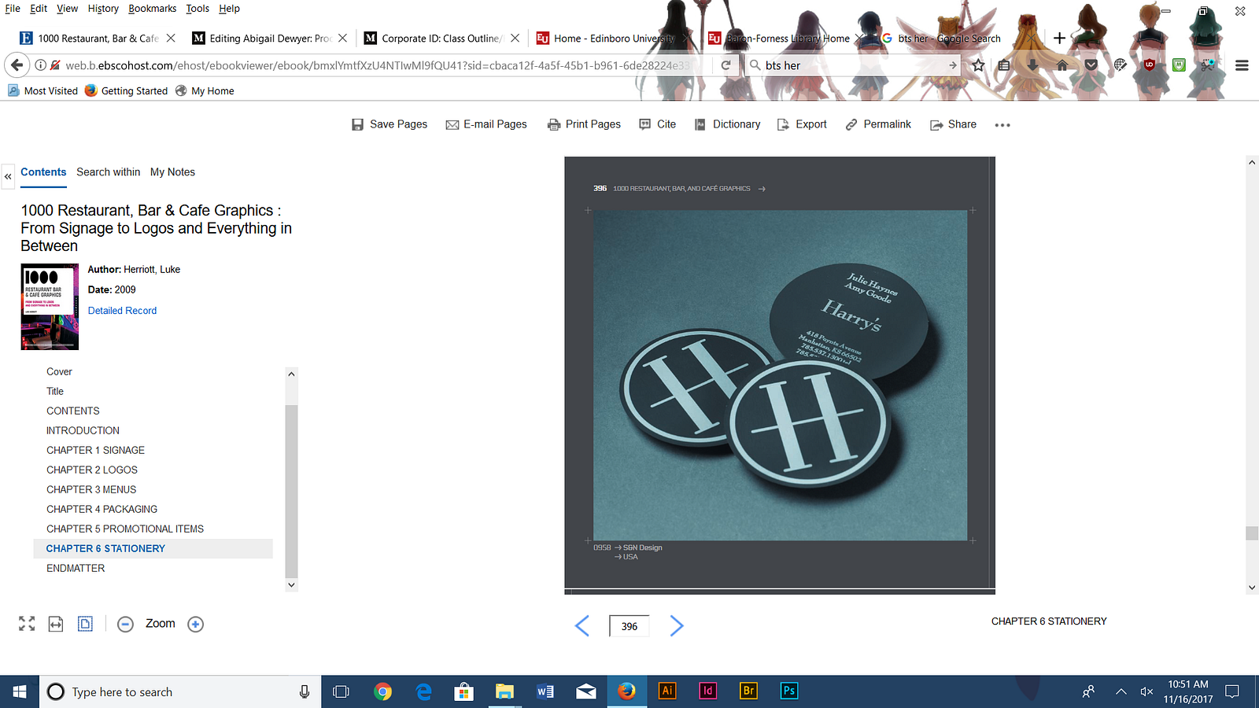Image resolution: width=1259 pixels, height=708 pixels.
Task: Switch to the Home - Edinboro University tab
Action: click(614, 38)
